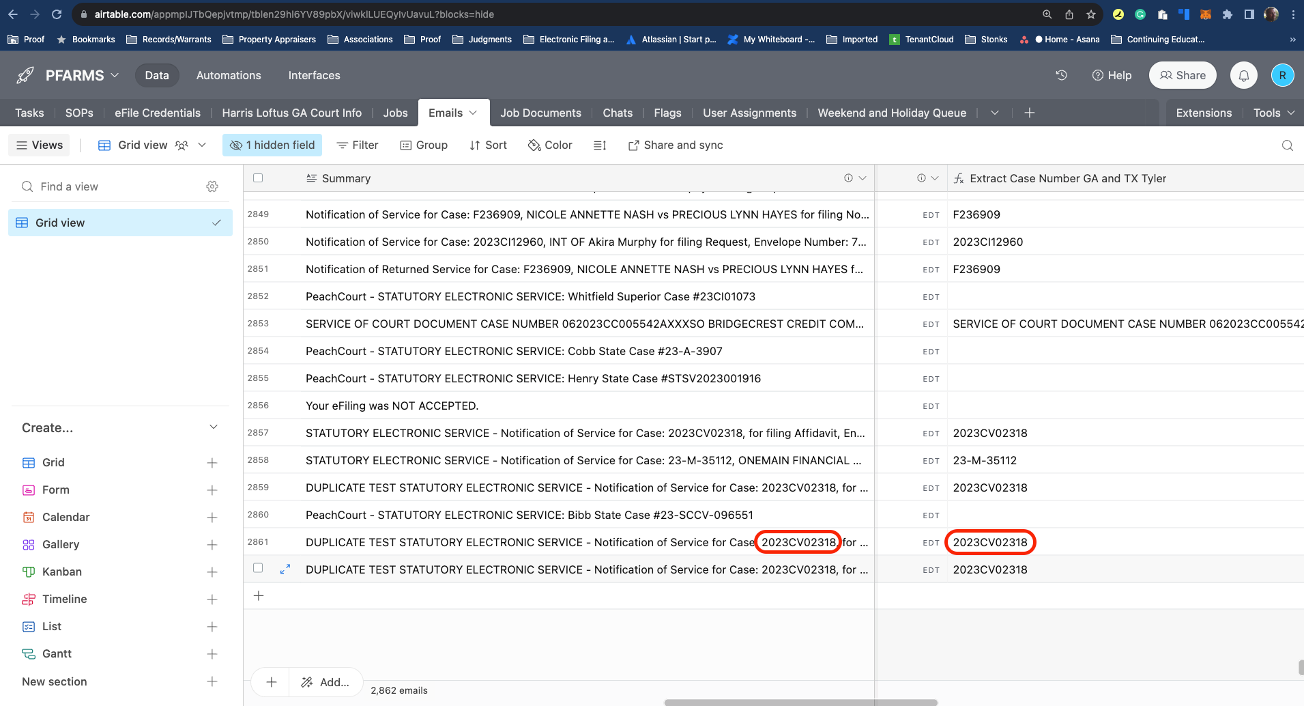Screen dimensions: 1304x706
Task: Toggle the select-all rows checkbox
Action: (258, 178)
